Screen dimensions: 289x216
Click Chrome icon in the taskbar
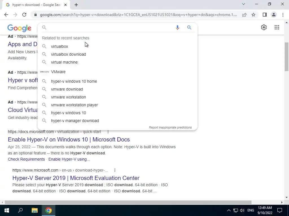pos(49,210)
